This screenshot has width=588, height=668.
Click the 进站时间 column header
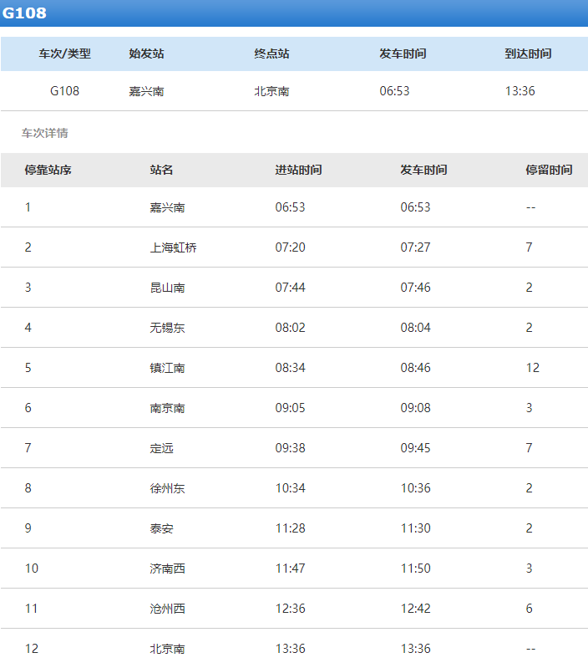pos(298,170)
